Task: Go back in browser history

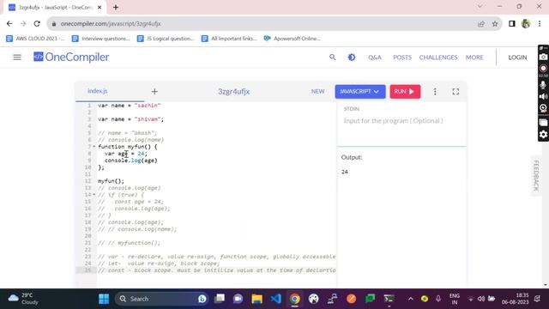Action: point(9,24)
